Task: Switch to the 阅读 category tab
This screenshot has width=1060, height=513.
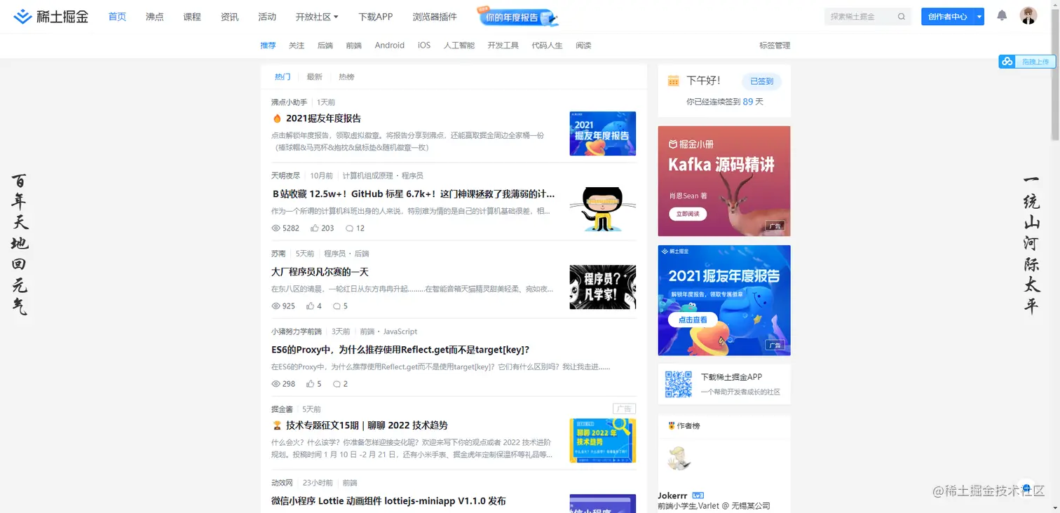Action: pyautogui.click(x=583, y=46)
